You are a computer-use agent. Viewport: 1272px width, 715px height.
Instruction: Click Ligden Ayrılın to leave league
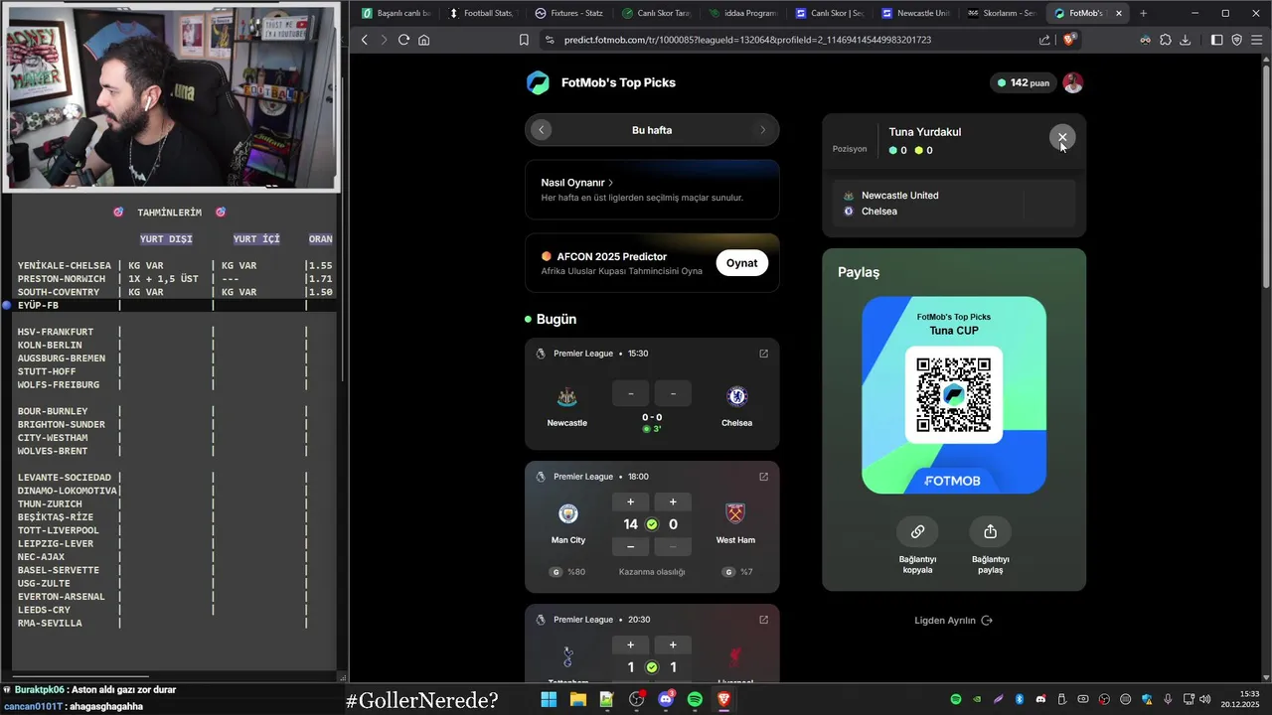click(x=953, y=621)
